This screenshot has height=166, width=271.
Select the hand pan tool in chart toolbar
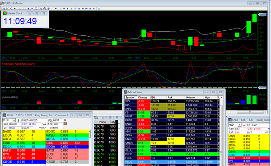pos(45,9)
